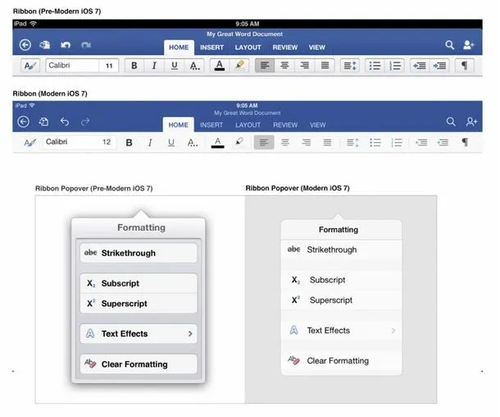Pick highlighter in Modern ribbon

pyautogui.click(x=239, y=142)
